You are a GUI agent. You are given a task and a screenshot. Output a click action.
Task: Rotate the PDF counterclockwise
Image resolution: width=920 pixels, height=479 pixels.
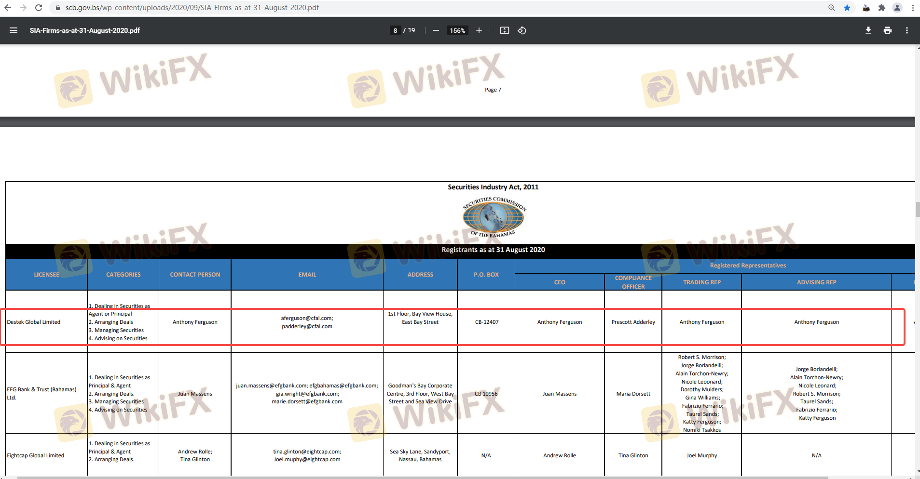point(522,30)
